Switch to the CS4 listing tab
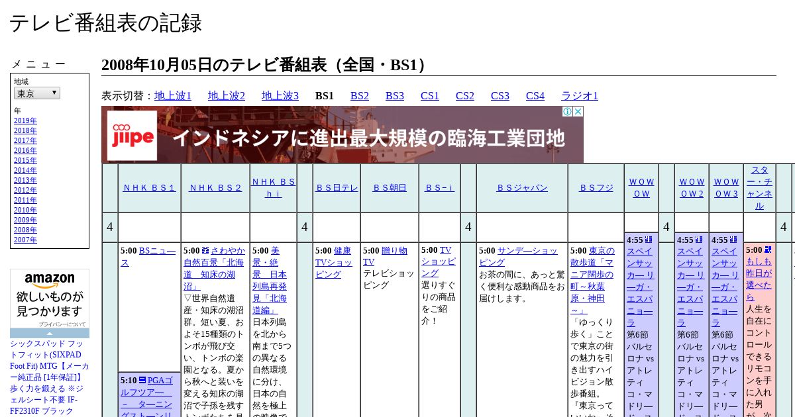 [535, 95]
